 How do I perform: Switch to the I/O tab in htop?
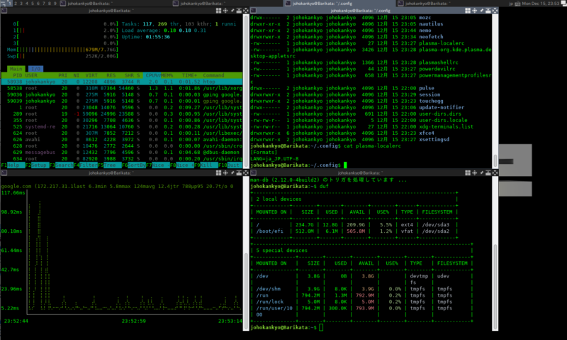35,68
